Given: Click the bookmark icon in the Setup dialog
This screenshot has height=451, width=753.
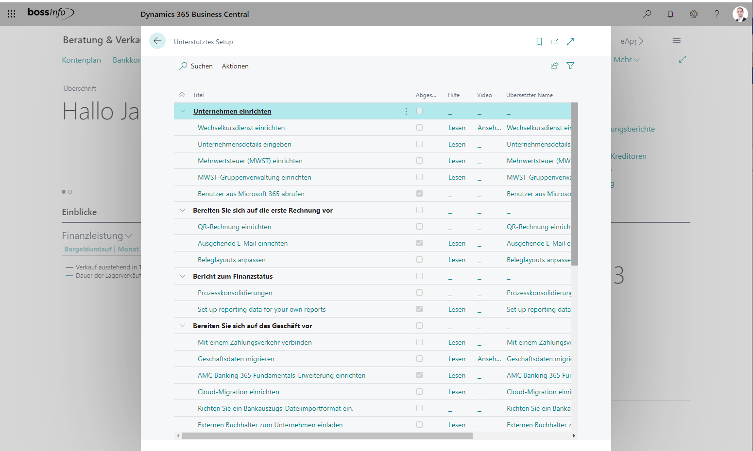Looking at the screenshot, I should pos(539,42).
